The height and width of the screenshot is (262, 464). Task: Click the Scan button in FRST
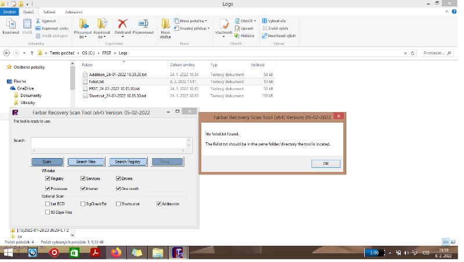click(x=47, y=162)
